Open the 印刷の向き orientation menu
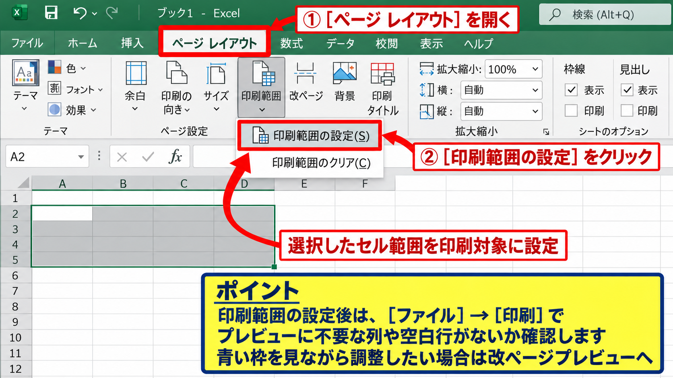This screenshot has width=673, height=378. [x=176, y=87]
